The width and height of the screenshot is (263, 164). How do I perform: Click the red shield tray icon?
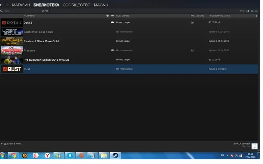(x=232, y=155)
